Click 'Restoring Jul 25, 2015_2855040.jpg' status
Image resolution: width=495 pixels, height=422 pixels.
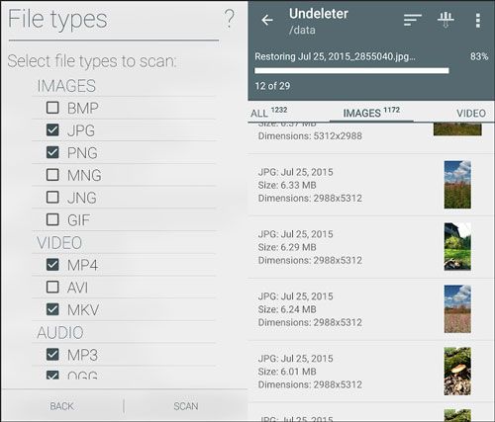[x=335, y=56]
